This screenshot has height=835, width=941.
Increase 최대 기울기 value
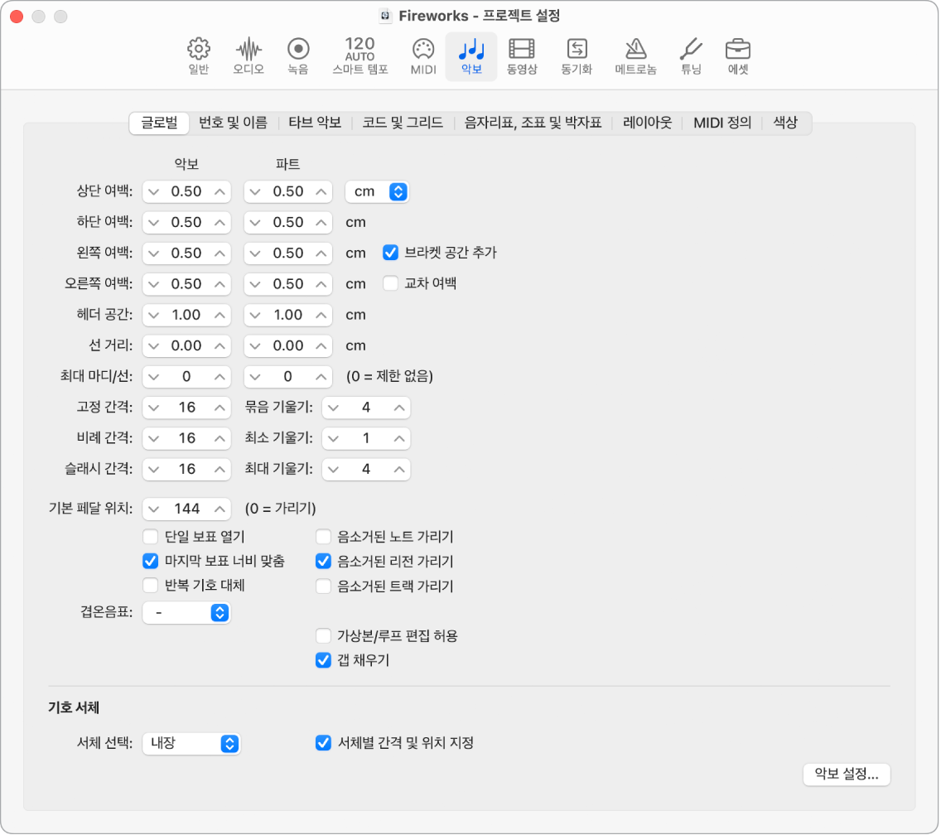click(x=400, y=470)
